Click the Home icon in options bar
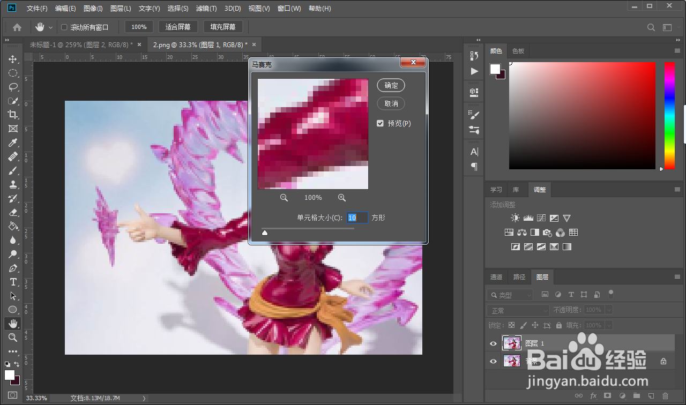This screenshot has height=405, width=686. pos(17,27)
